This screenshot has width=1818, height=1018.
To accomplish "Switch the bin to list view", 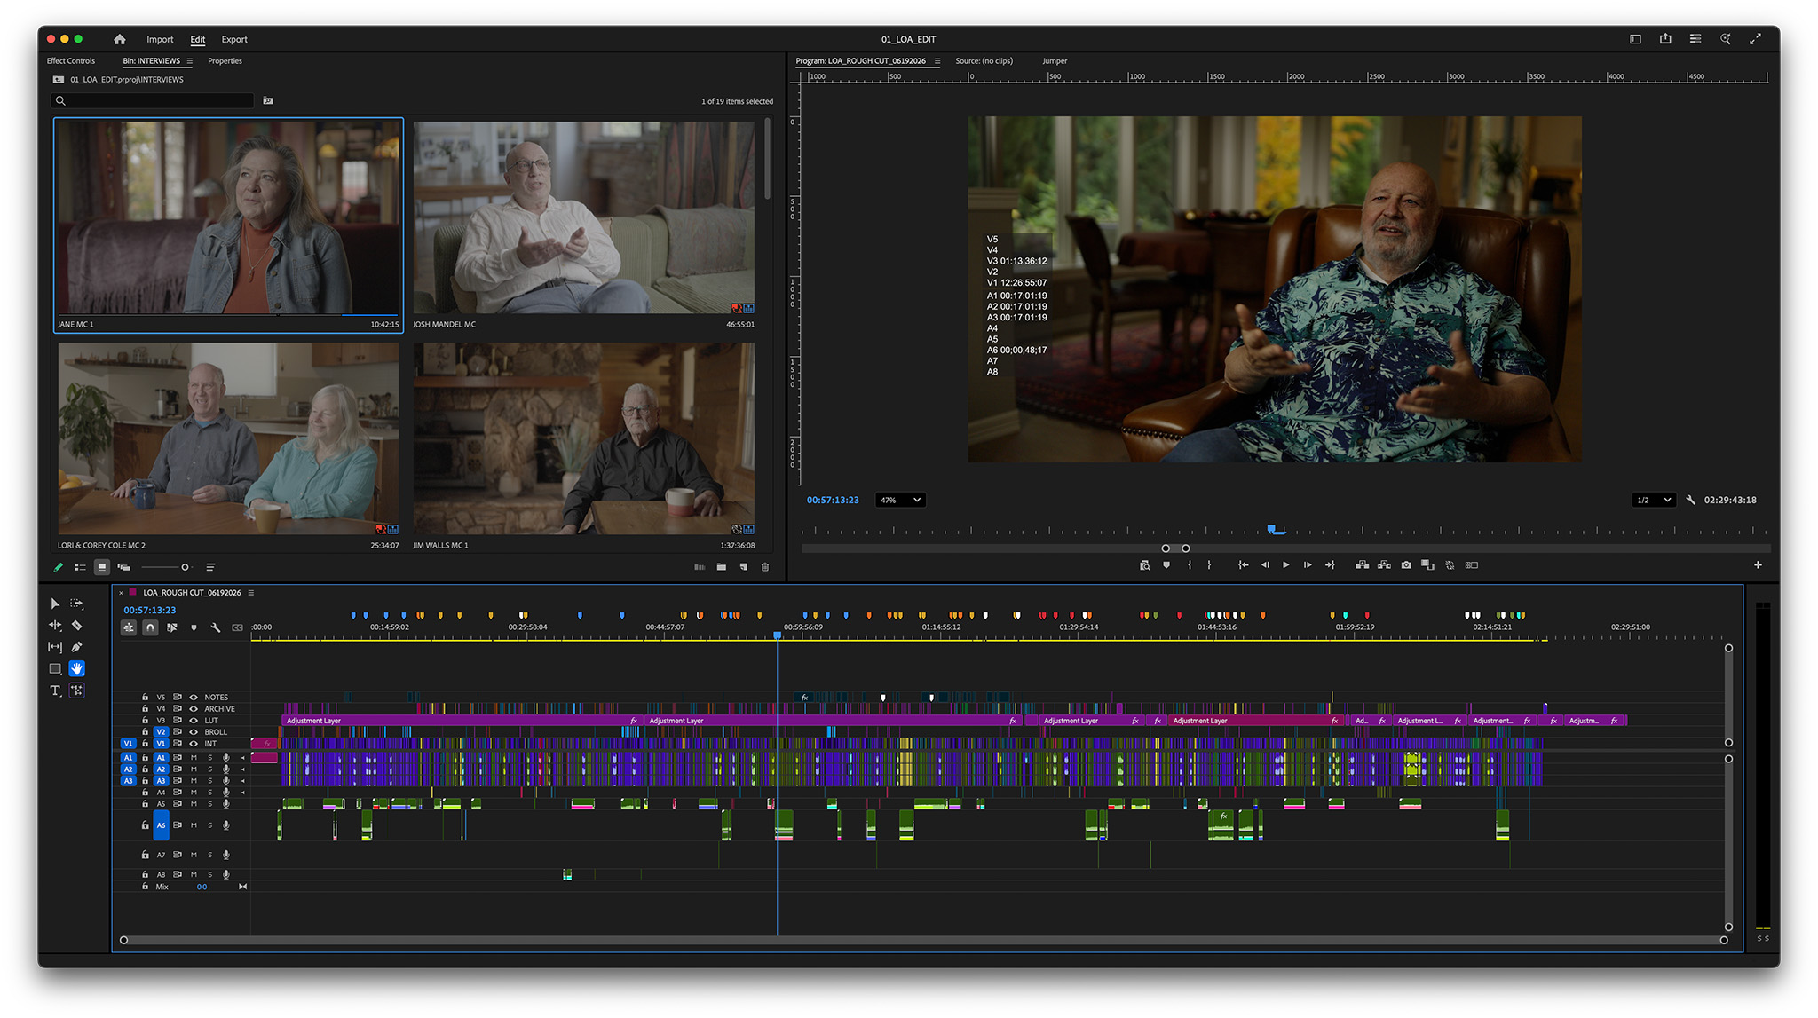I will pyautogui.click(x=80, y=567).
